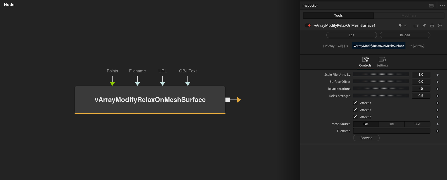
Task: Expand the tile color dropdown chevron
Action: pyautogui.click(x=405, y=25)
